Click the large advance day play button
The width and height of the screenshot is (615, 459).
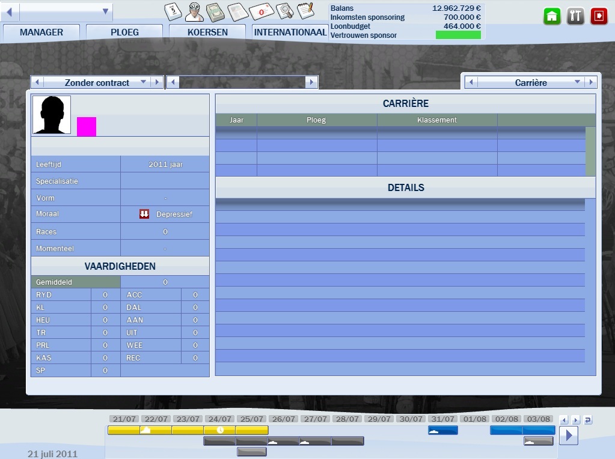coord(568,435)
